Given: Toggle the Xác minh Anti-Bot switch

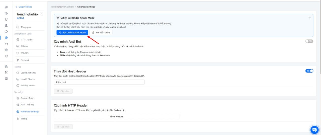Looking at the screenshot, I should coord(309,41).
